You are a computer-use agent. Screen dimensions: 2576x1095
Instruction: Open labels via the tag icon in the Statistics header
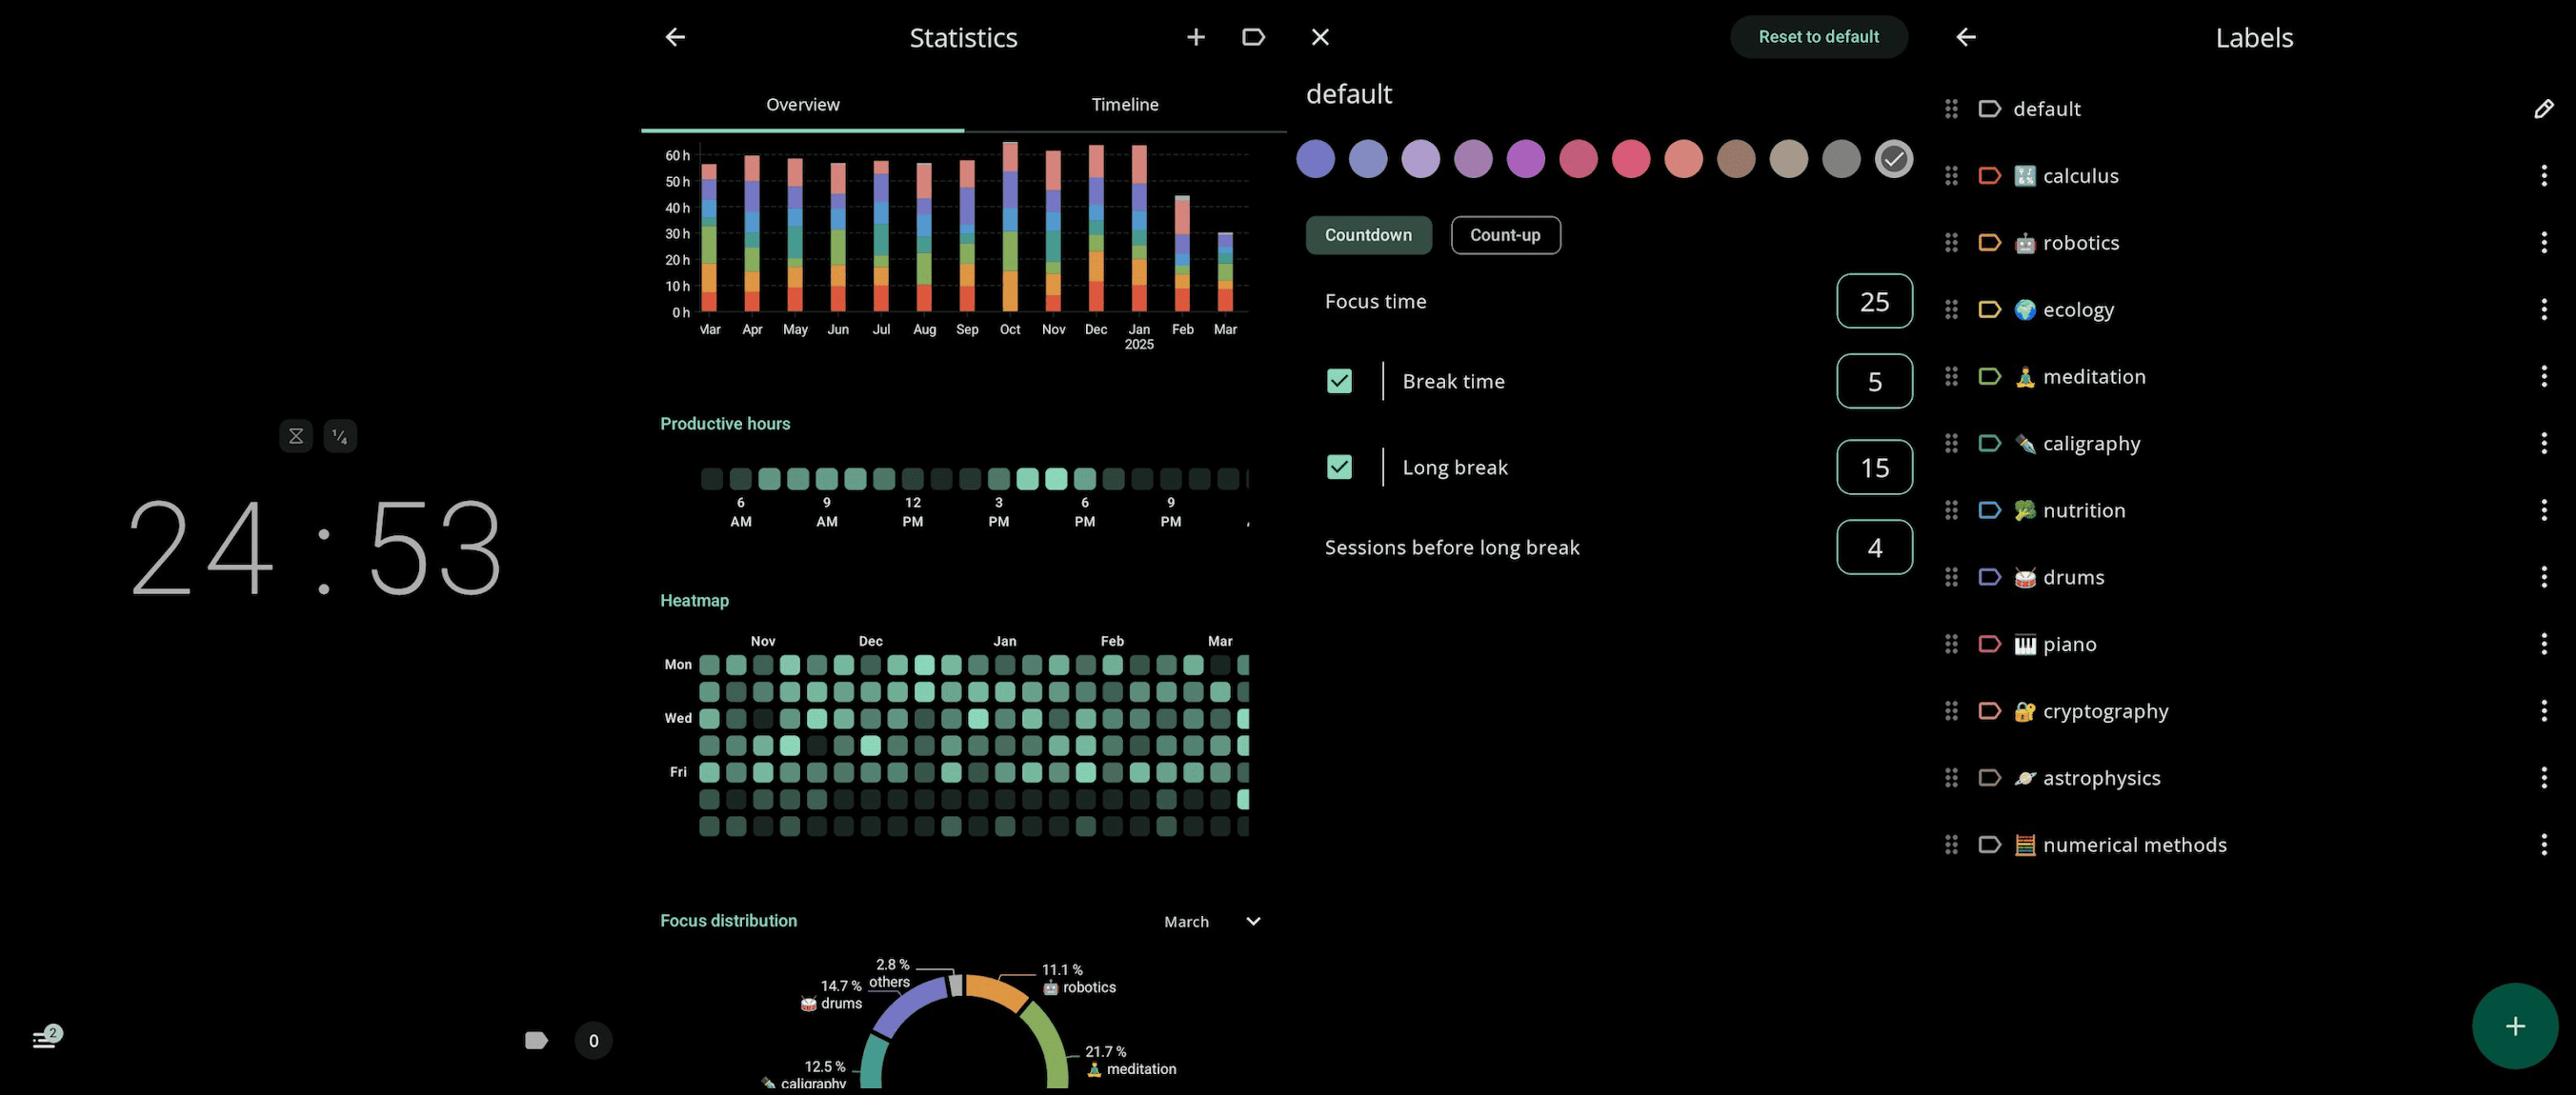coord(1252,37)
